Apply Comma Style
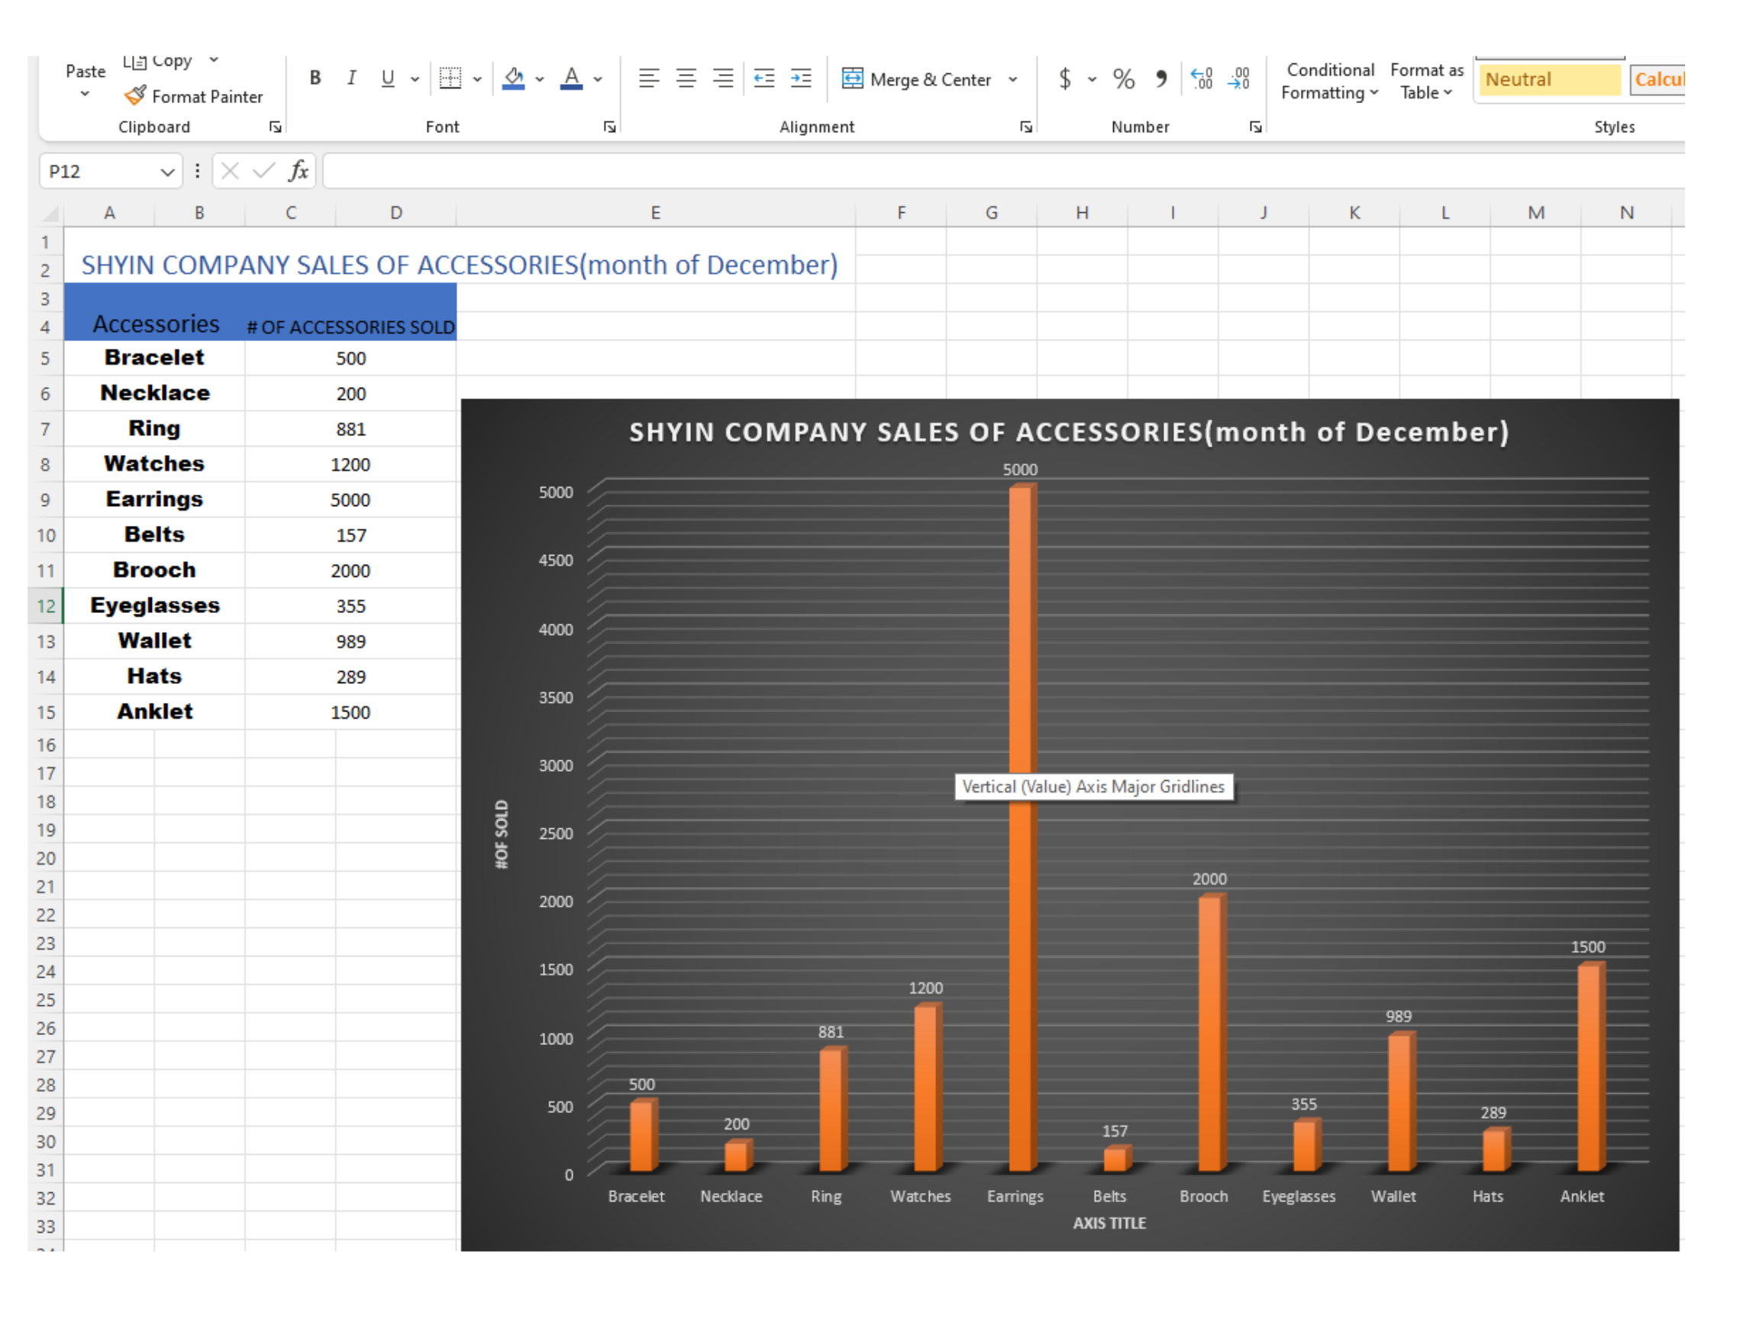The image size is (1759, 1319). tap(1161, 78)
